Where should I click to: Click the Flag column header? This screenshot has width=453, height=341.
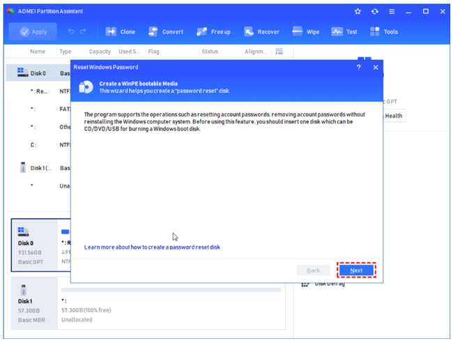pyautogui.click(x=153, y=52)
